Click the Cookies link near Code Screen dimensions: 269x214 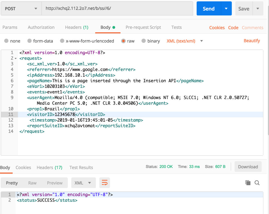coord(217,28)
